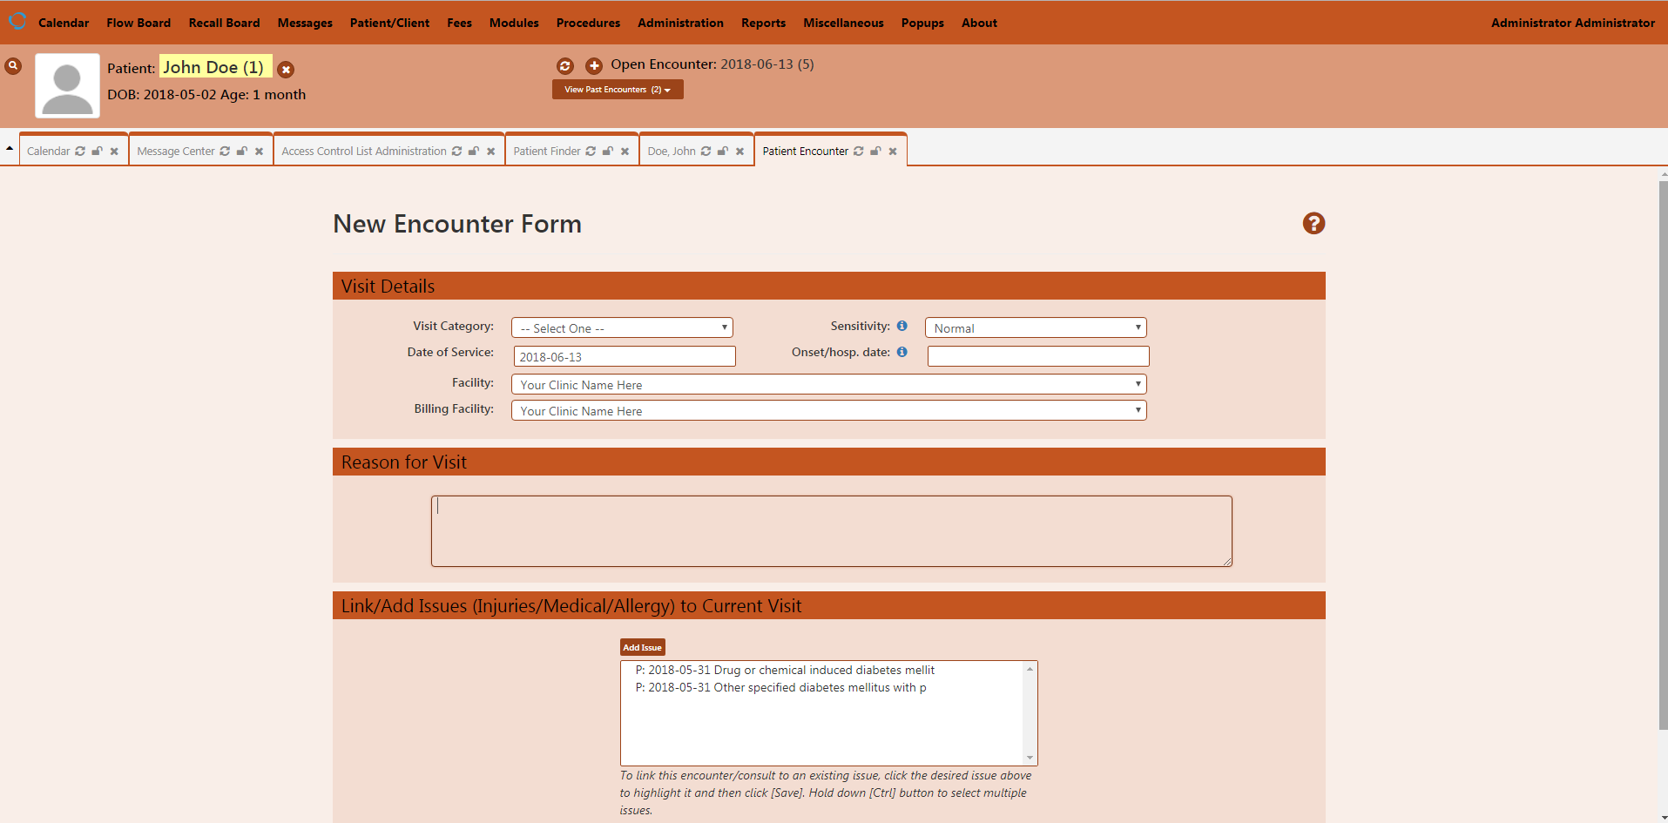
Task: Select the drug induced diabetes issue
Action: click(x=784, y=670)
